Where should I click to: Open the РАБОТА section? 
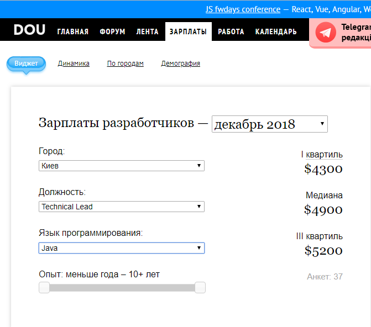231,31
